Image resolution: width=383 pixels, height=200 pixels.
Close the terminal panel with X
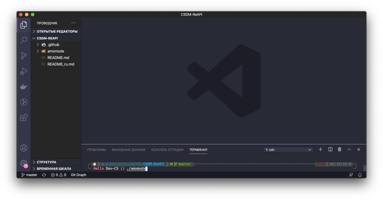359,149
